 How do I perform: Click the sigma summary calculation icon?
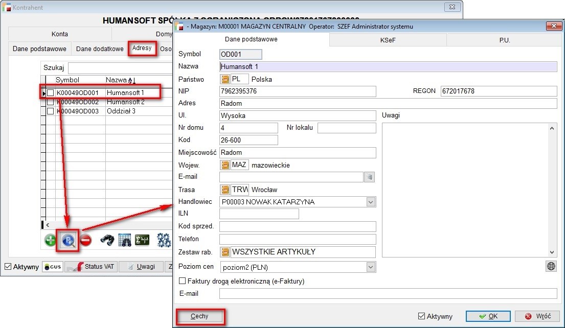click(x=142, y=240)
